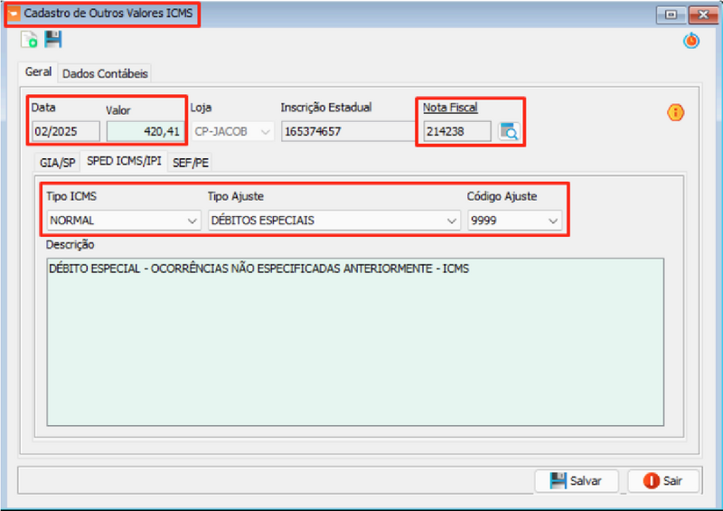Switch to the Dados Contábeis tab

click(105, 73)
